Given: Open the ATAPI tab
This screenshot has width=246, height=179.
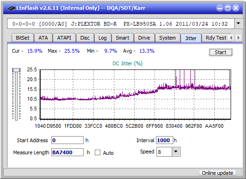Looking at the screenshot, I should [64, 38].
